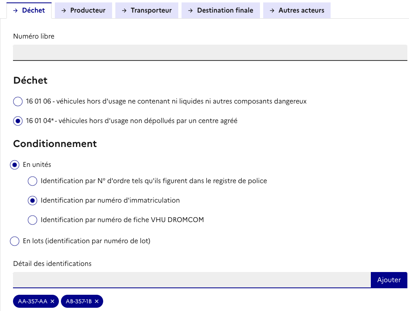Remove the AB-357-1B identification tag
The height and width of the screenshot is (311, 409).
pos(97,301)
